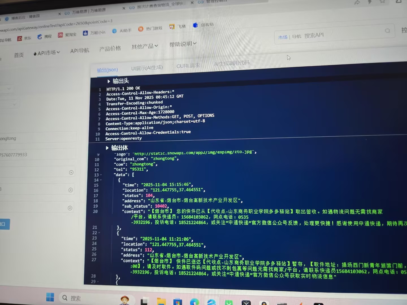Fold the JSON object at line 14
This screenshot has width=407, height=305.
[x=101, y=180]
